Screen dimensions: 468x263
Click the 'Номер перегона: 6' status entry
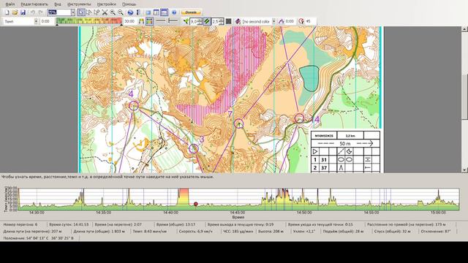coord(20,224)
